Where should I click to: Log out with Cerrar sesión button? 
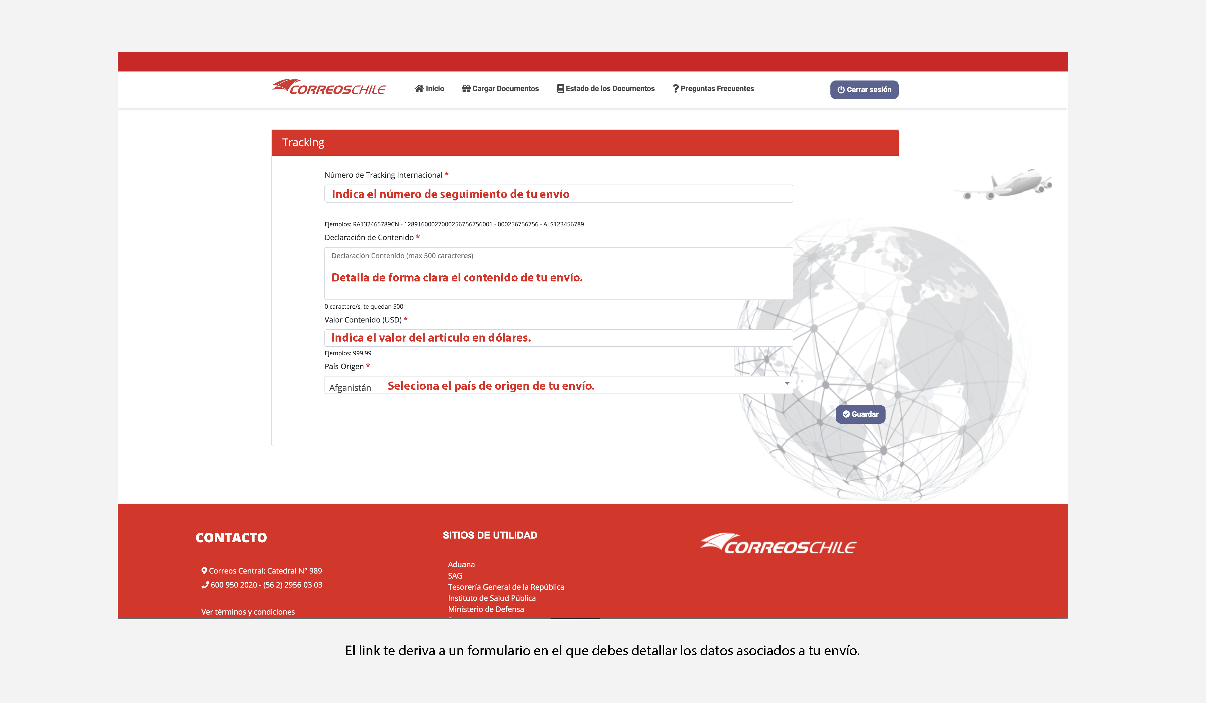pos(864,90)
